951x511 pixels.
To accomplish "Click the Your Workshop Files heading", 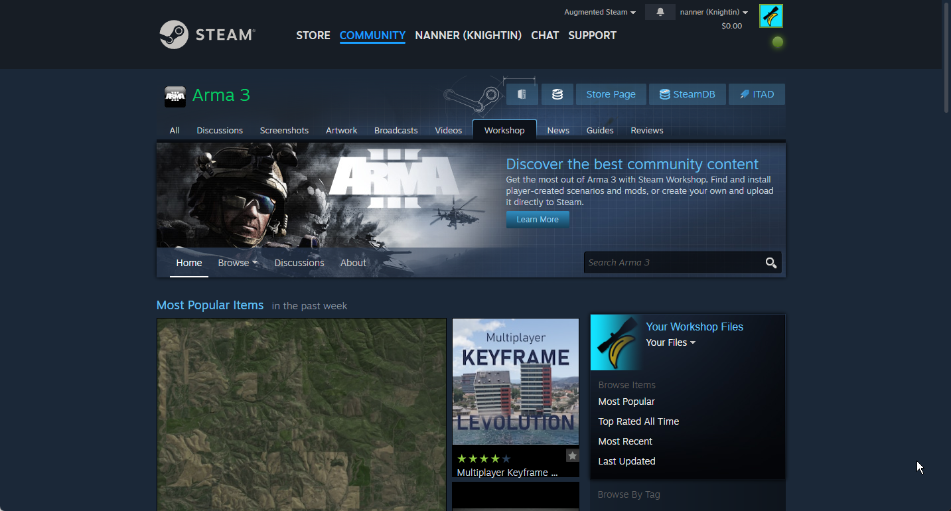I will 695,327.
